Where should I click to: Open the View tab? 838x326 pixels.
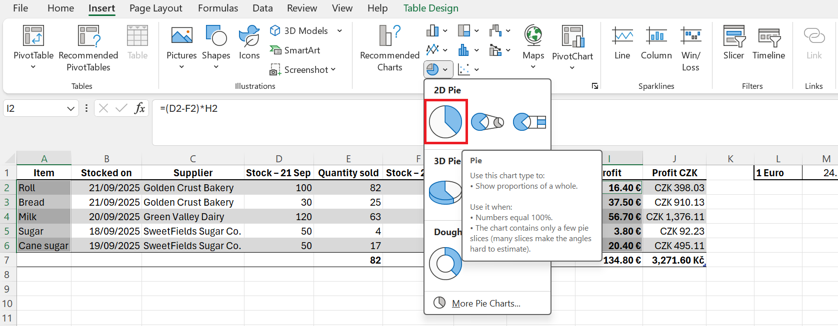point(342,8)
